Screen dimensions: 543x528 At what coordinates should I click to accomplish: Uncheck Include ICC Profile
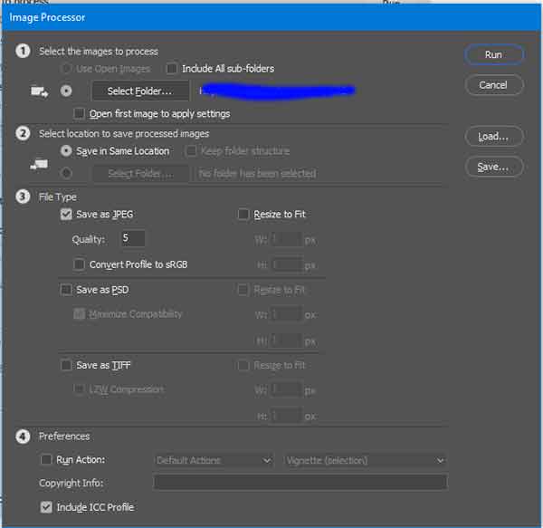[x=46, y=507]
